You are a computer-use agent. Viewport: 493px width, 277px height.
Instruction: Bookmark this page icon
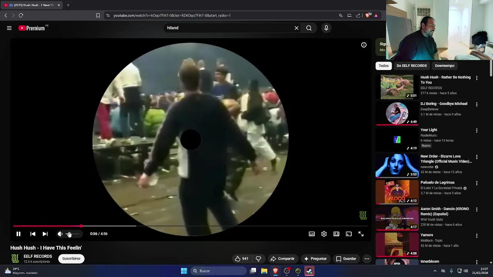tap(98, 15)
